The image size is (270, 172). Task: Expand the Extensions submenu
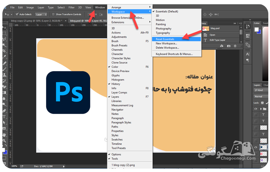click(x=130, y=22)
